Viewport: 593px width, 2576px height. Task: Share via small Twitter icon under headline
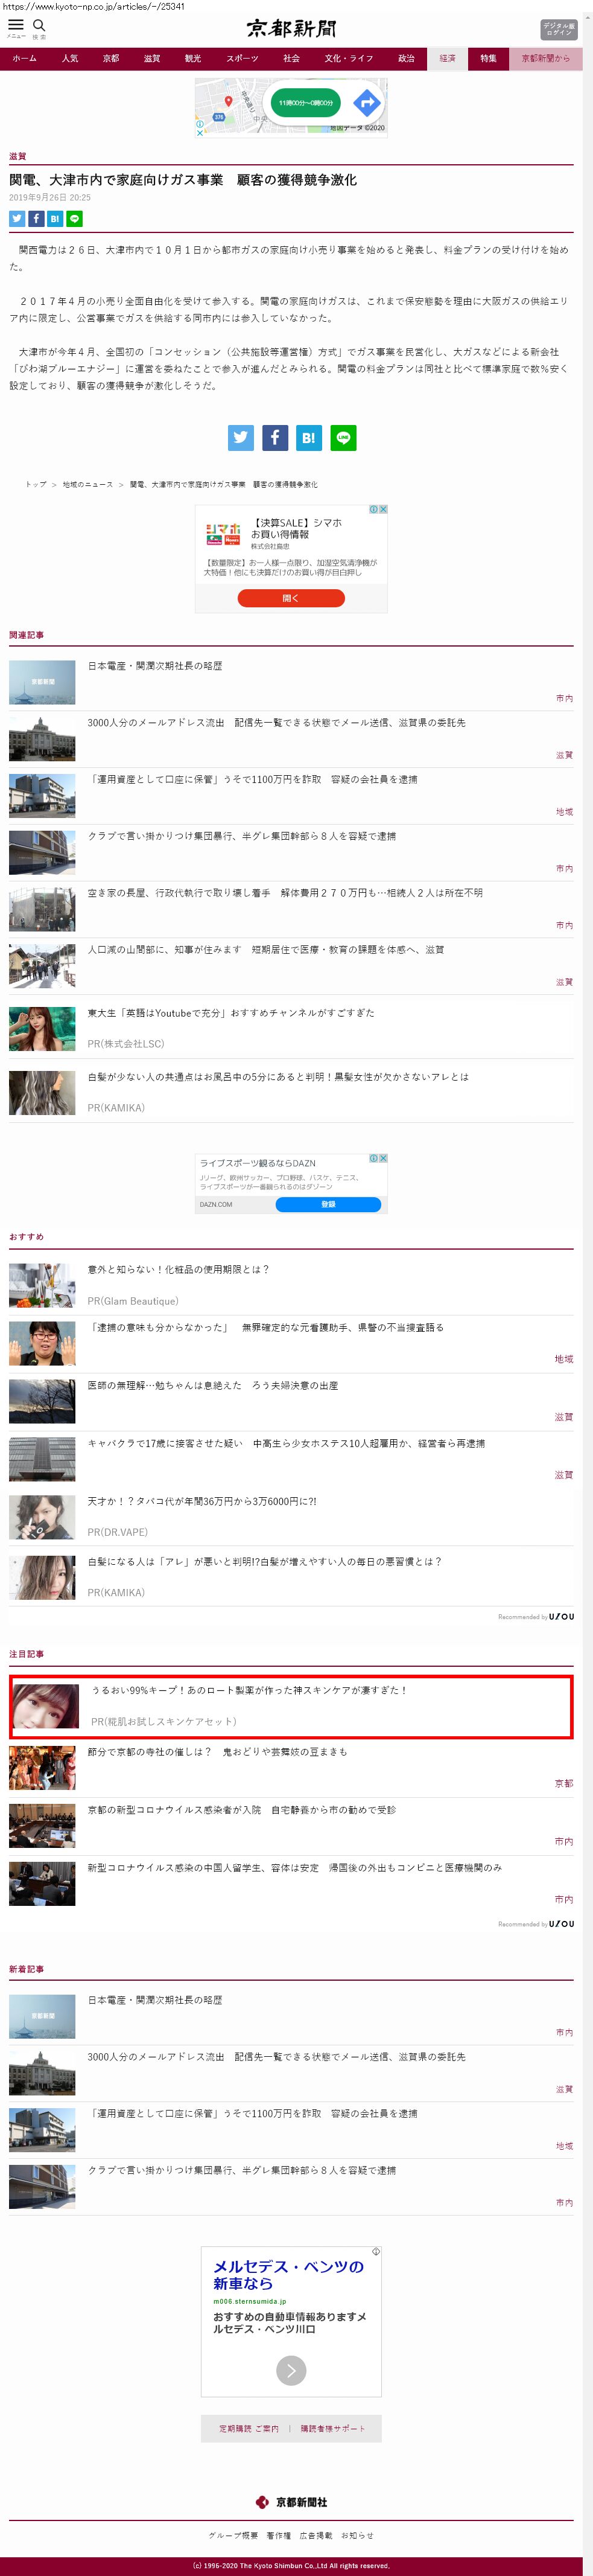(x=17, y=219)
